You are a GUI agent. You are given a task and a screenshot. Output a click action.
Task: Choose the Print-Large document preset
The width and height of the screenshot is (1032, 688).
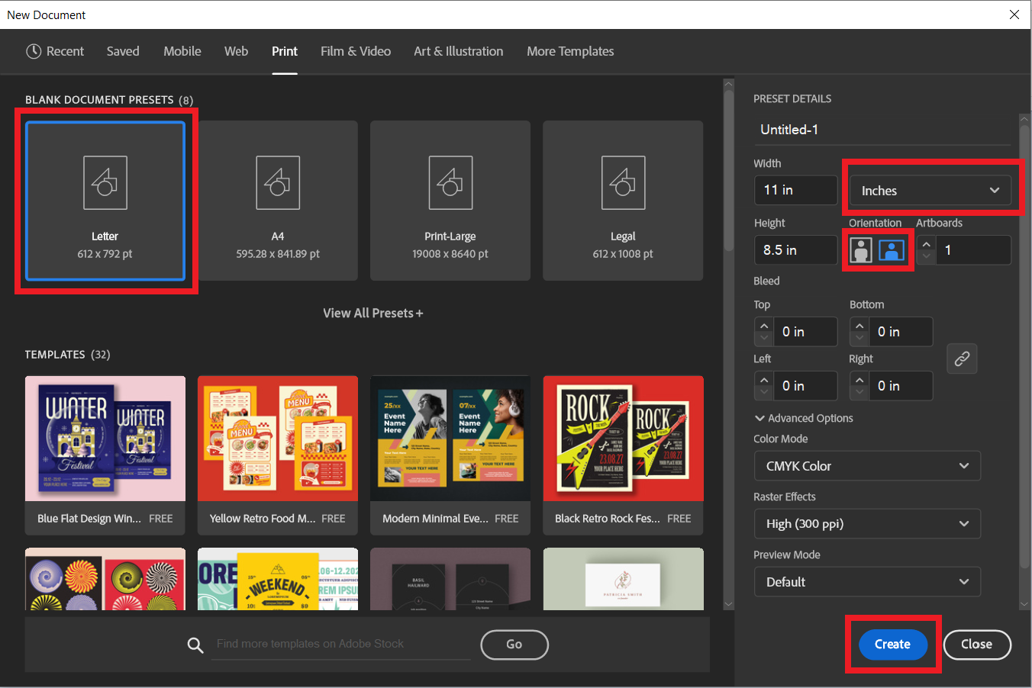[450, 201]
